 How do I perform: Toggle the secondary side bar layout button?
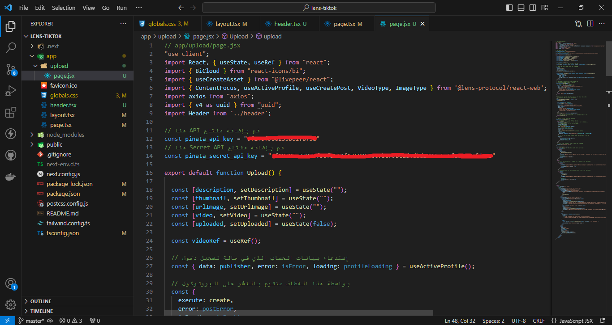pos(532,8)
